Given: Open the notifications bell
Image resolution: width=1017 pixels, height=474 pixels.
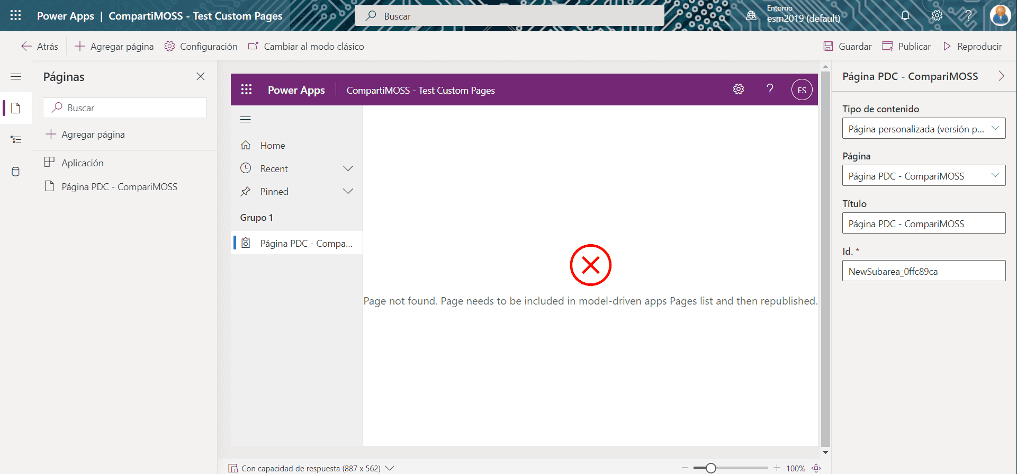Looking at the screenshot, I should pos(905,15).
